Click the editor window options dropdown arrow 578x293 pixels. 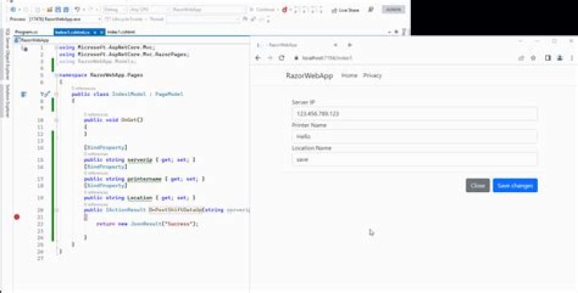(x=390, y=32)
